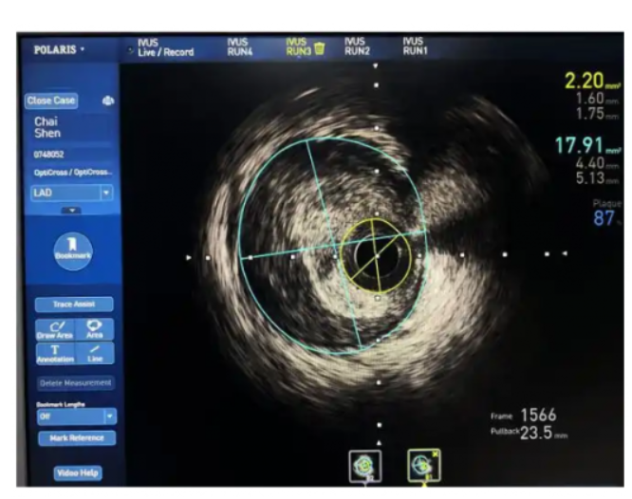Select the IVUS RUN3 tab
Viewport: 632px width, 499px height.
point(299,46)
